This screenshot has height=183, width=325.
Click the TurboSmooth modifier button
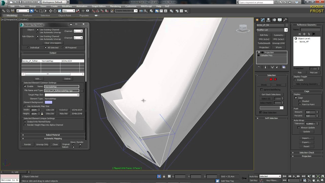coord(264,43)
